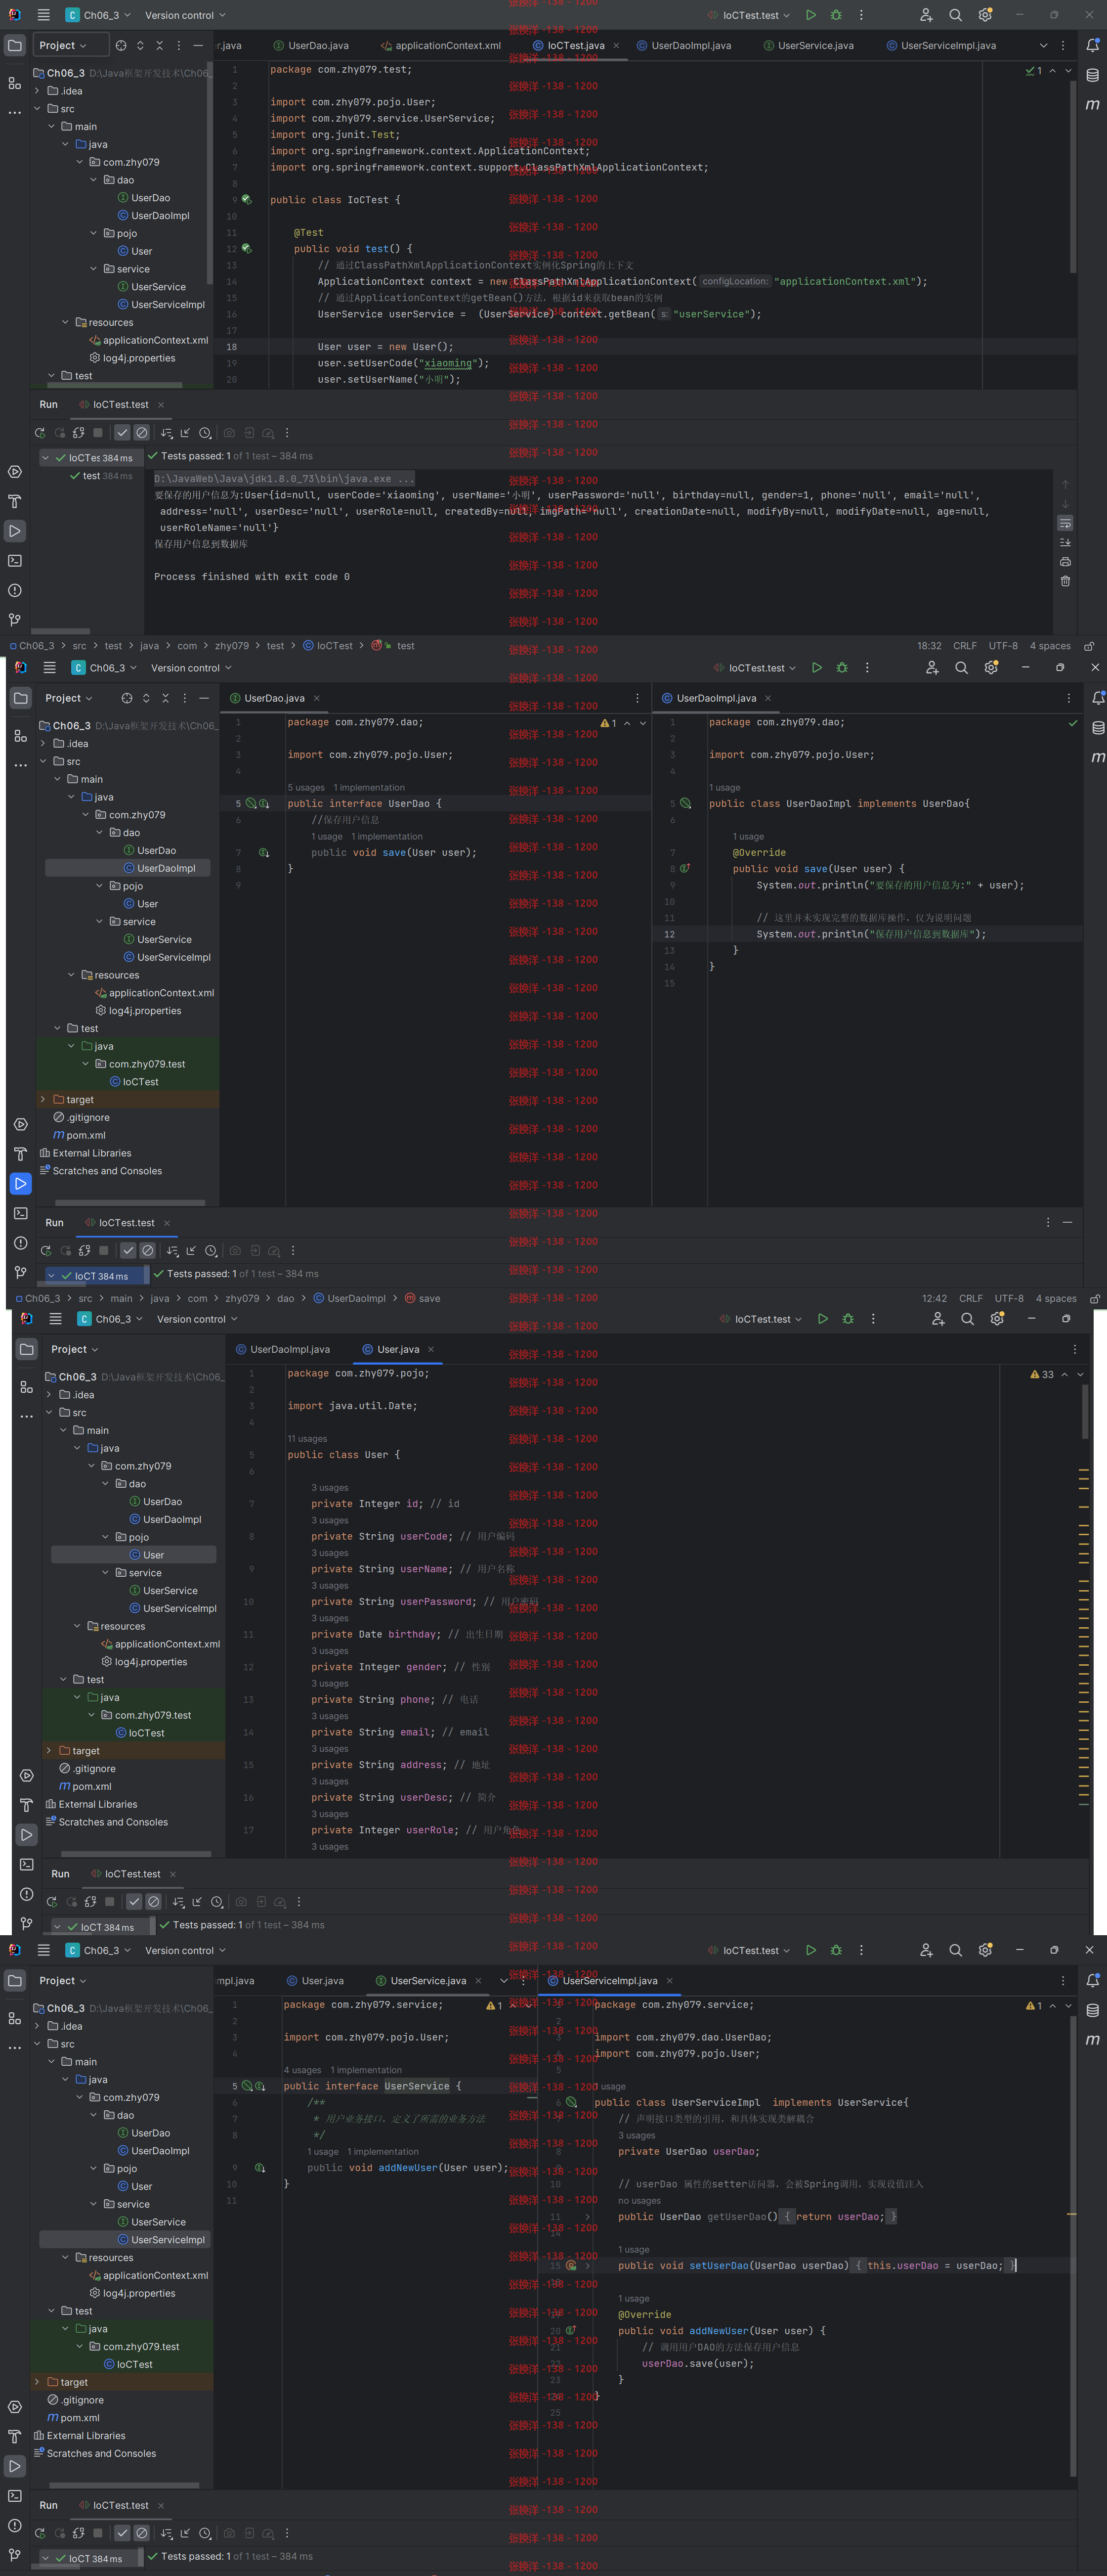Toggle soft-wrap in the console side toolbar
This screenshot has width=1107, height=2576.
coord(1065,523)
